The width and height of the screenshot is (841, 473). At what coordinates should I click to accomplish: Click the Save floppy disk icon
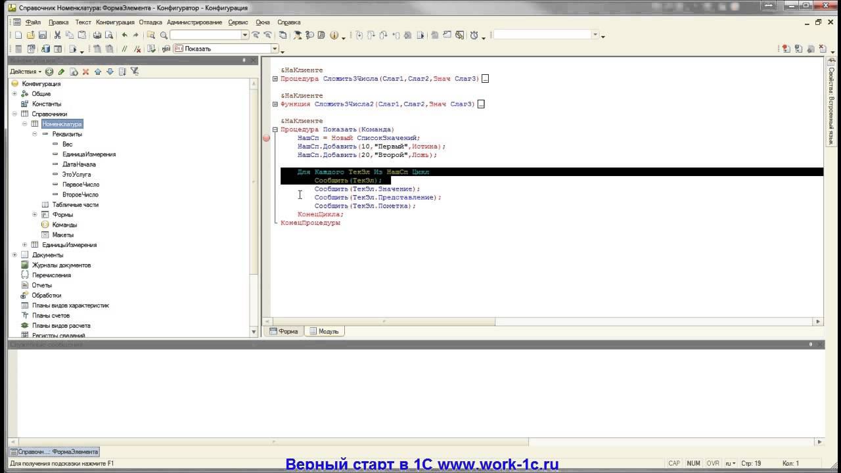point(43,35)
